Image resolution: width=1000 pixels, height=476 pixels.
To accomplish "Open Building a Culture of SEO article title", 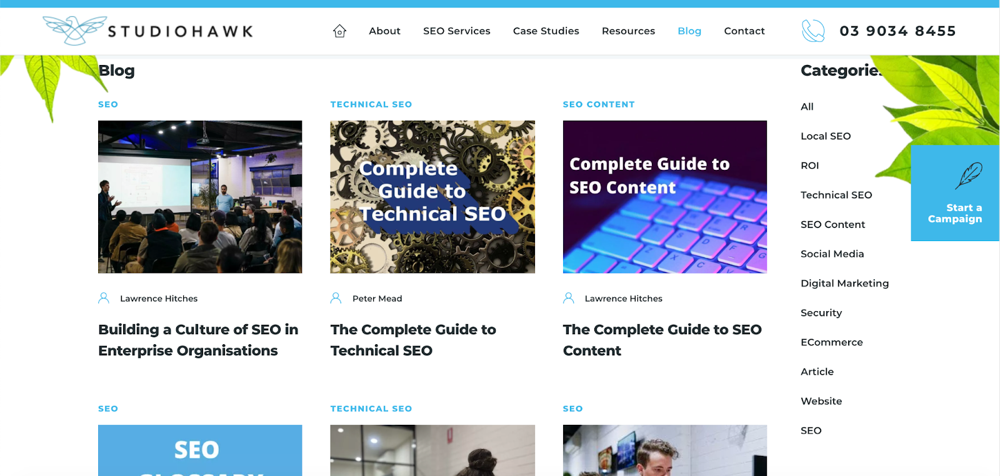I will point(198,340).
